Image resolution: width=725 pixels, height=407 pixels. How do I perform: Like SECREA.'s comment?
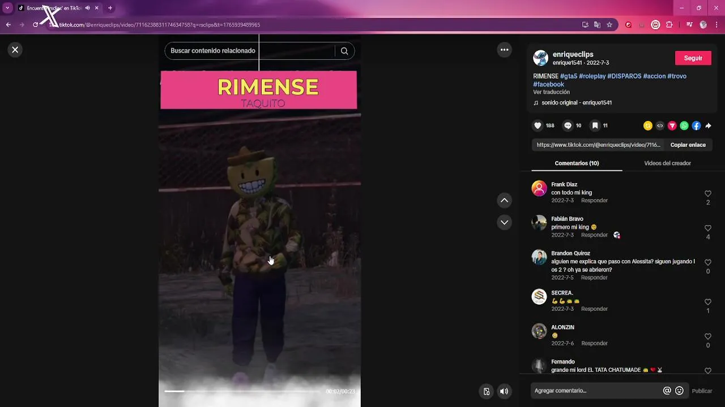pos(708,302)
